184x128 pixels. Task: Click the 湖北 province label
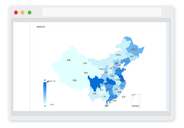(x=110, y=81)
